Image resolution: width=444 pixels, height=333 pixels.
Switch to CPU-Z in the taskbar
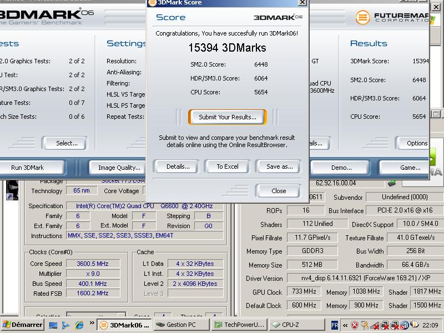pos(296,325)
